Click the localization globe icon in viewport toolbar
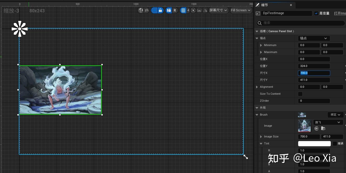Screen dimensions: 346x173 coord(141,10)
